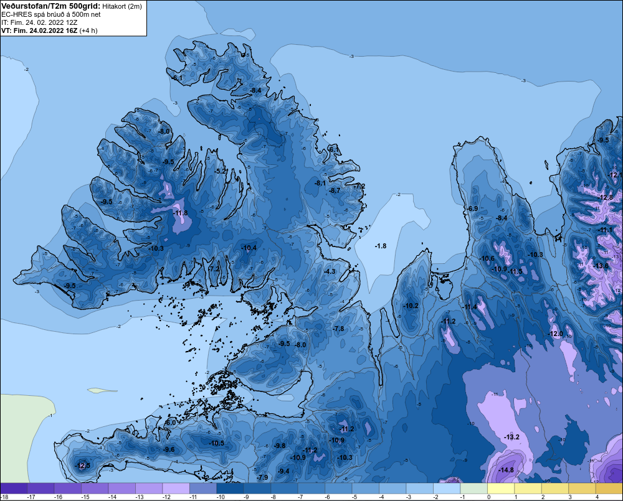Click the -11.8 temperature value on the map

click(x=180, y=213)
